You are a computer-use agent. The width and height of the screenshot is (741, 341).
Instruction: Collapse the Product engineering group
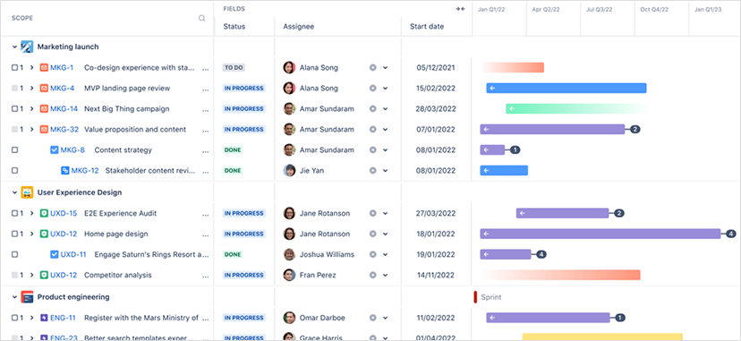(x=14, y=297)
